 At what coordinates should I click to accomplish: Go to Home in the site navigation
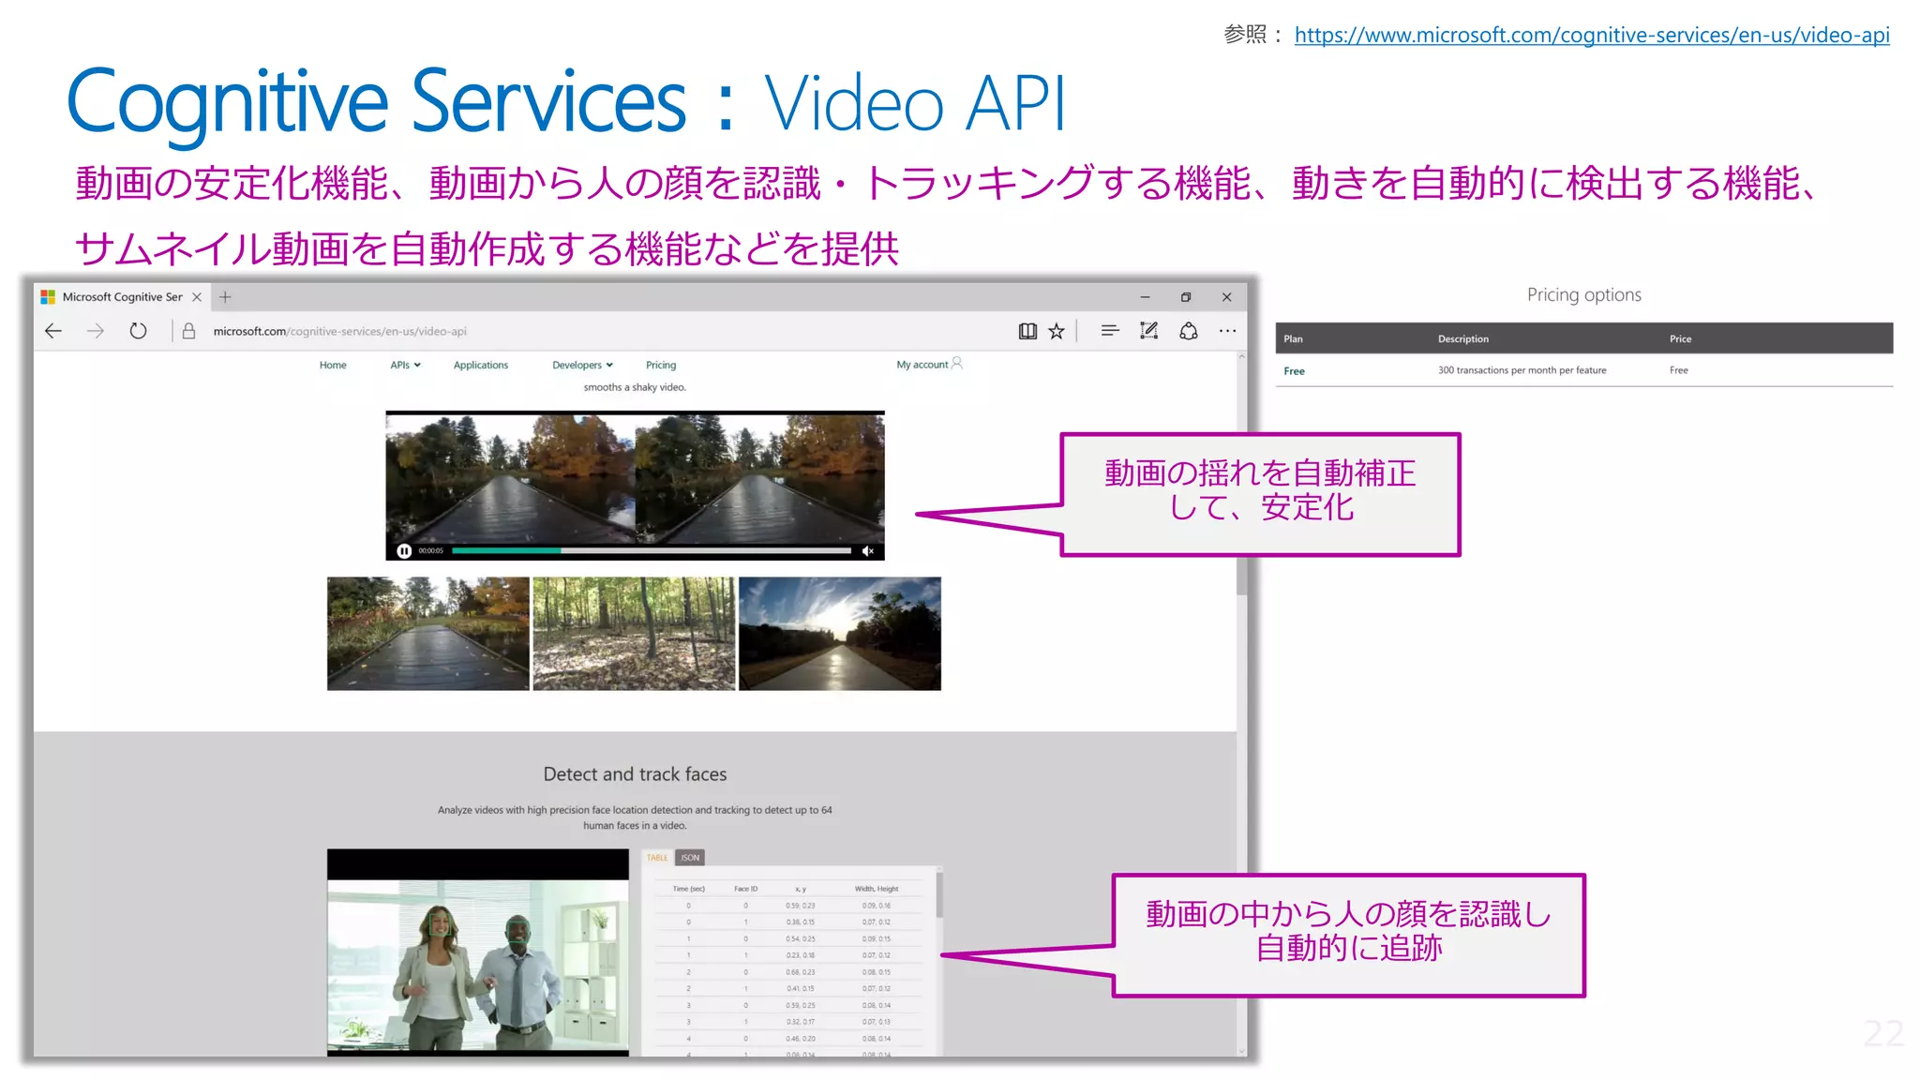[333, 366]
